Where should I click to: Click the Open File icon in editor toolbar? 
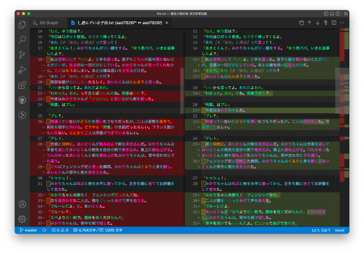pyautogui.click(x=301, y=23)
